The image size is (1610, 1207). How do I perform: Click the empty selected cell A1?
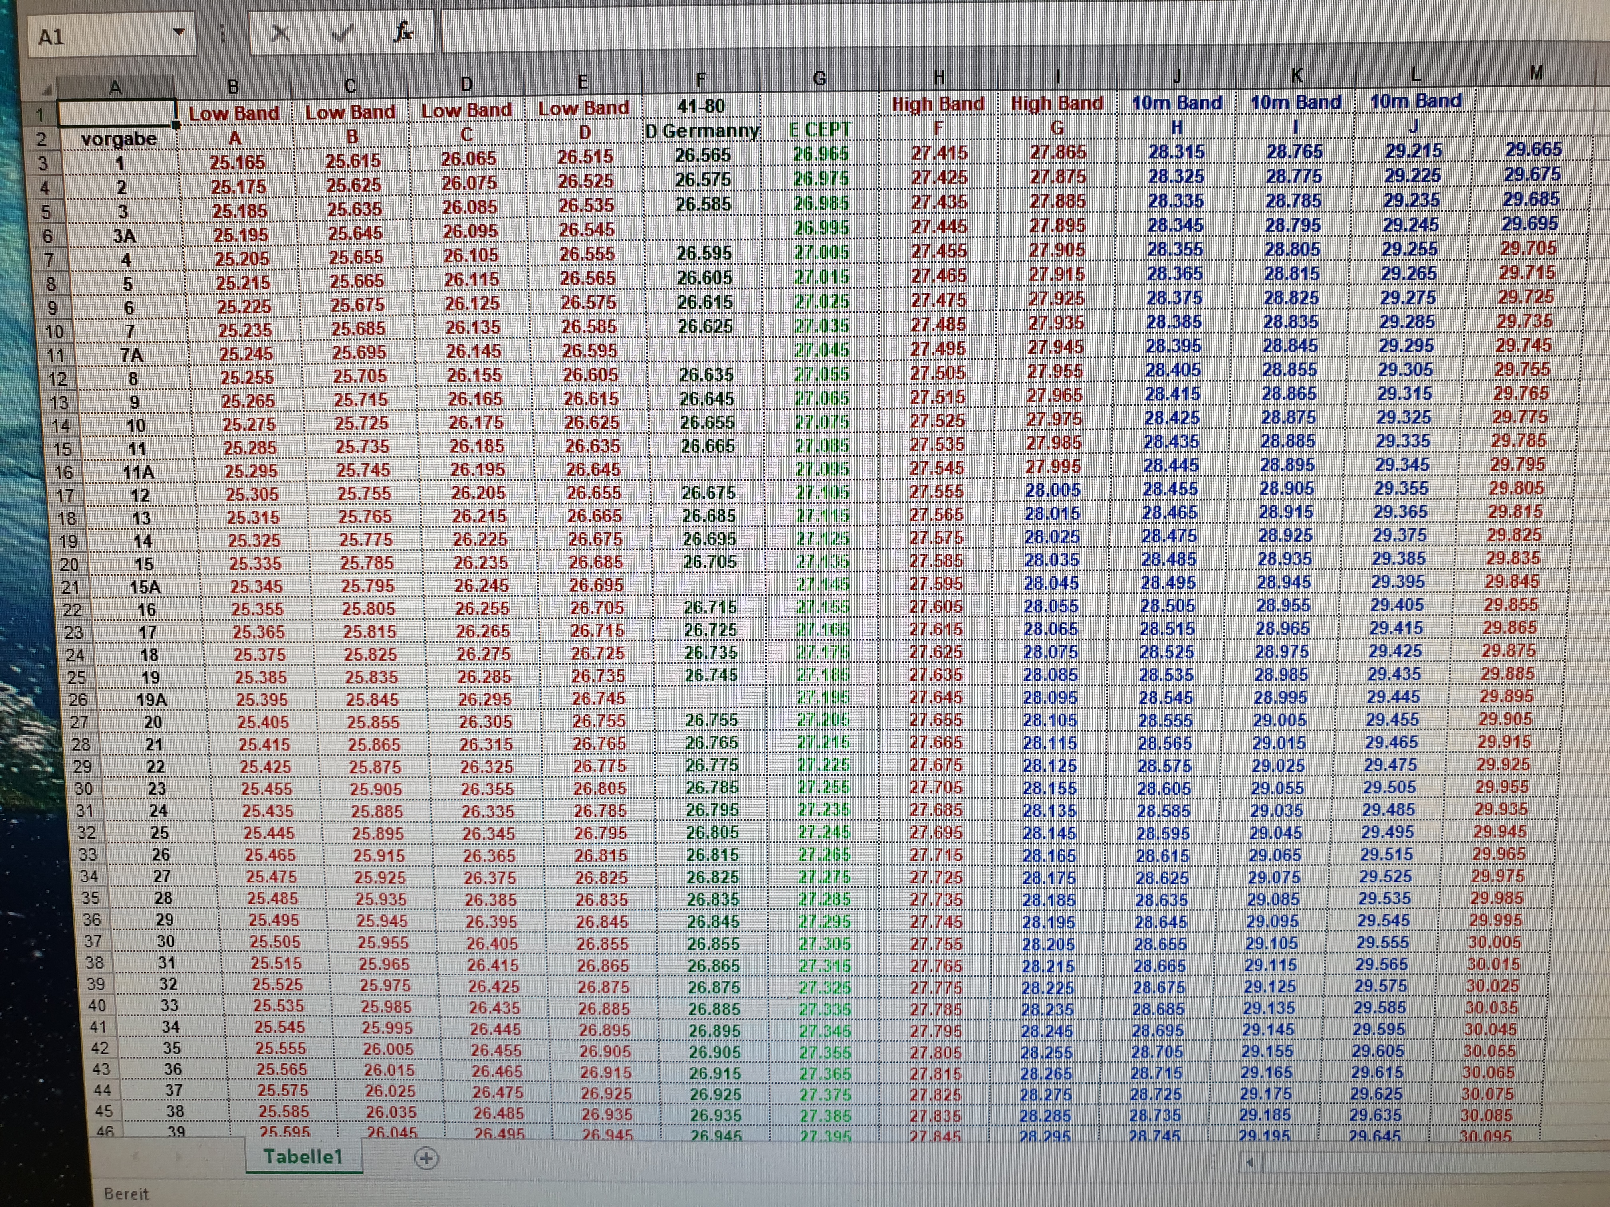[x=118, y=114]
